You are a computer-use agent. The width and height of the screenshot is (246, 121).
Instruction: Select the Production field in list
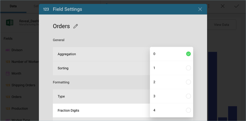[20, 108]
